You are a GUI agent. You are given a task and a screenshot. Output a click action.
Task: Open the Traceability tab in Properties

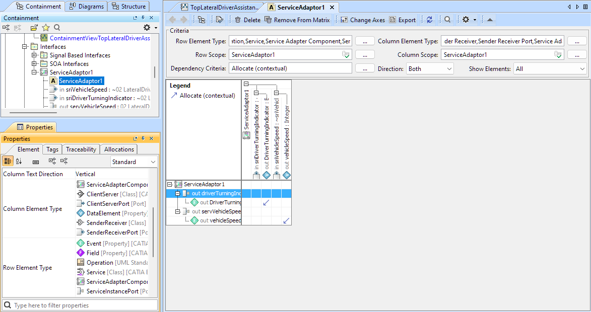pos(81,149)
